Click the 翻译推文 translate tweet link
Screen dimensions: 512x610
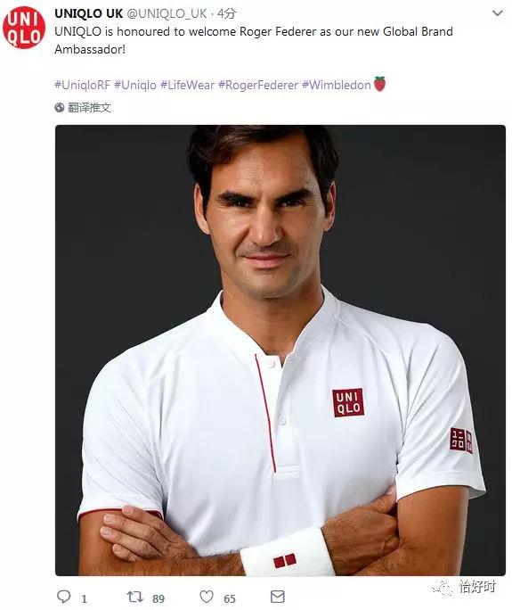(x=89, y=108)
